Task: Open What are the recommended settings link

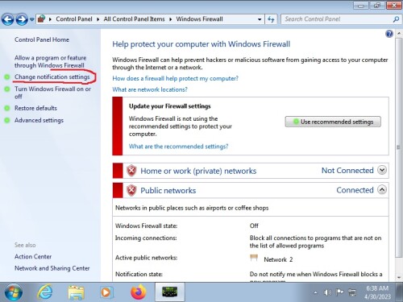Action: pos(178,147)
